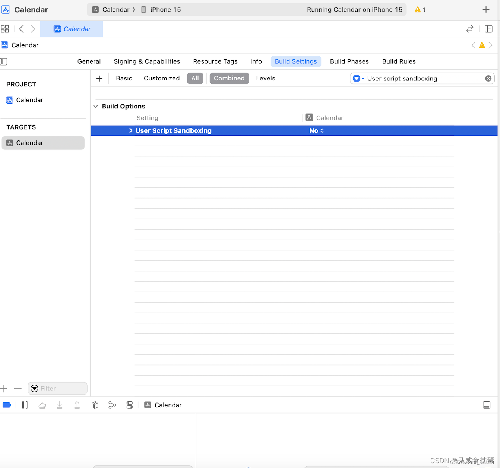Open the General tab
This screenshot has height=468, width=500.
coord(89,61)
